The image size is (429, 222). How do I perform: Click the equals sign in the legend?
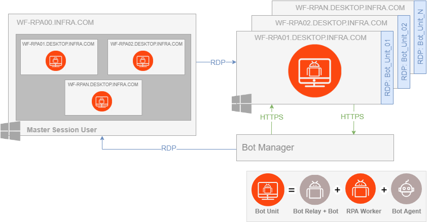(292, 190)
